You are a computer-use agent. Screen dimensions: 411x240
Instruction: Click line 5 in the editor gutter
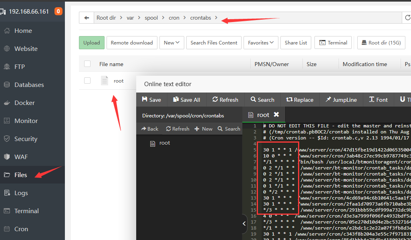pos(254,150)
